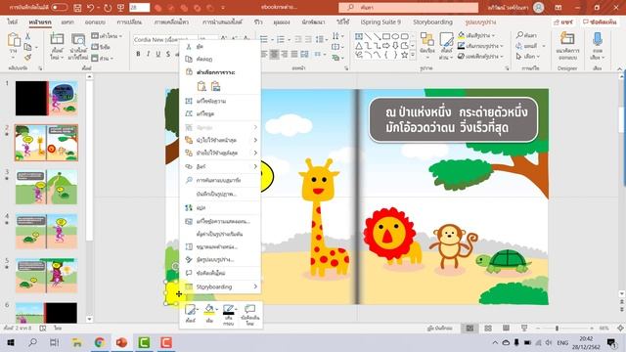Toggle the AutoSave switch in title bar
626x352 pixels.
point(59,7)
